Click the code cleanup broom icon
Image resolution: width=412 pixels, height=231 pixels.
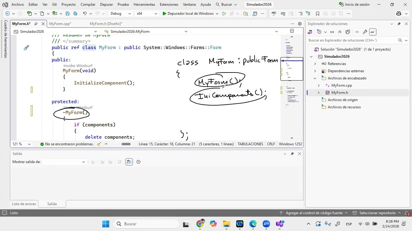point(99,144)
